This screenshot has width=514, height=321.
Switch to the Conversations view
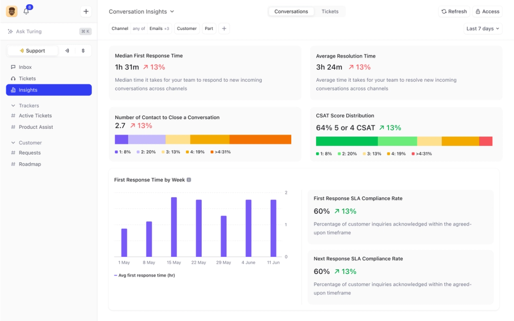291,11
